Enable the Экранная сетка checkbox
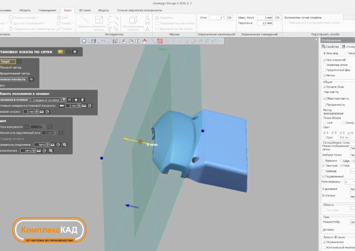Image resolution: width=355 pixels, height=251 pixels. (324, 65)
